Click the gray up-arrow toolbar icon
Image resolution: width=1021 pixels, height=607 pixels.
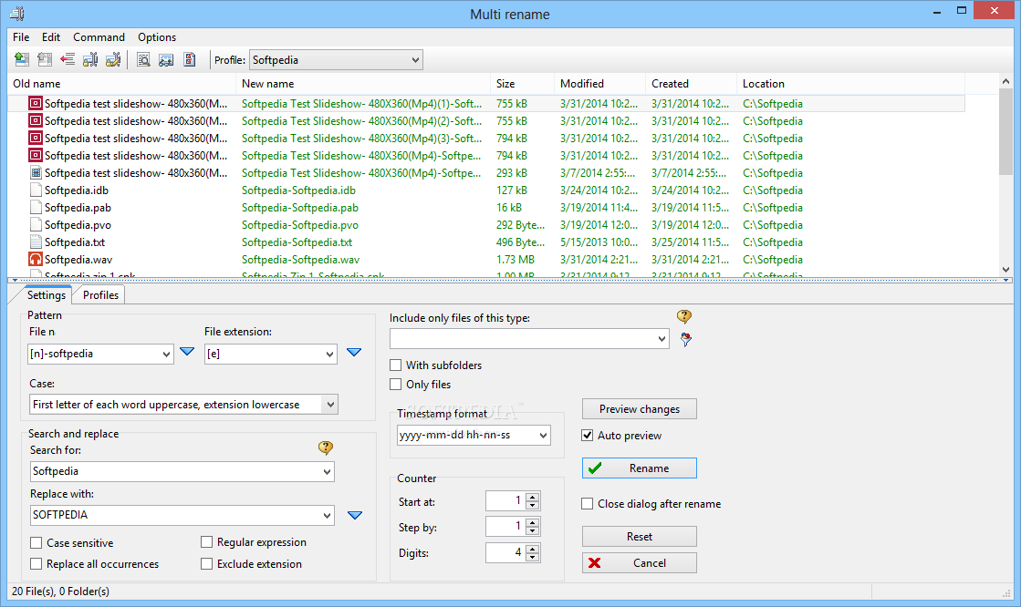coord(45,60)
